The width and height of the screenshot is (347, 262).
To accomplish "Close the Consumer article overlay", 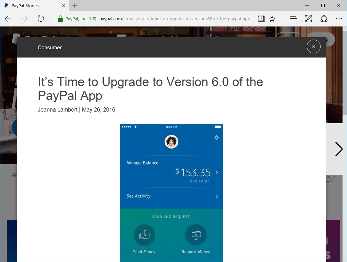I will (313, 46).
